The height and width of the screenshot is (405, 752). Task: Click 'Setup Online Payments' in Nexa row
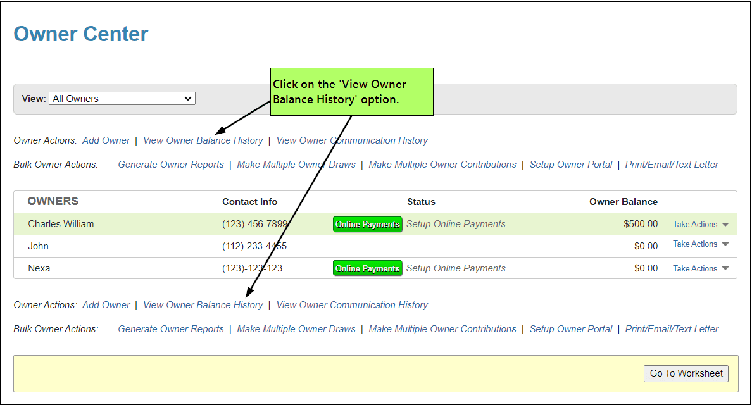click(x=456, y=268)
